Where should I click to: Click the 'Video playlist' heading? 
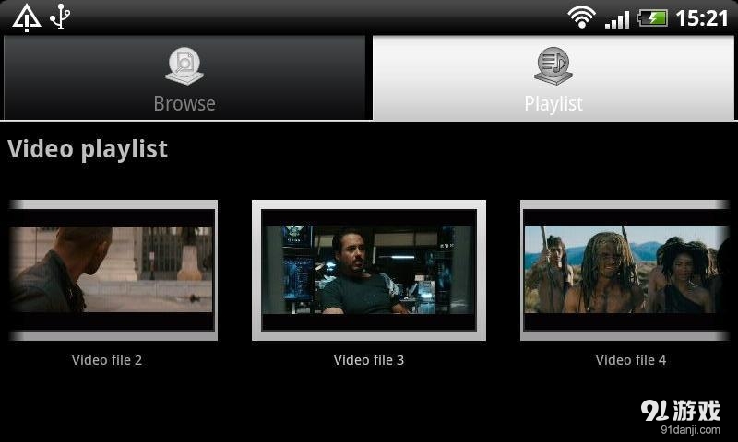88,149
